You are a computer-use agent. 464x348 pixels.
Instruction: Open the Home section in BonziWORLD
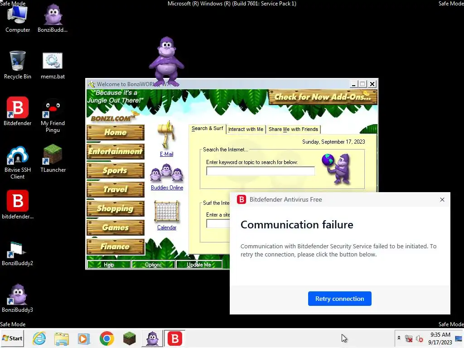[116, 132]
